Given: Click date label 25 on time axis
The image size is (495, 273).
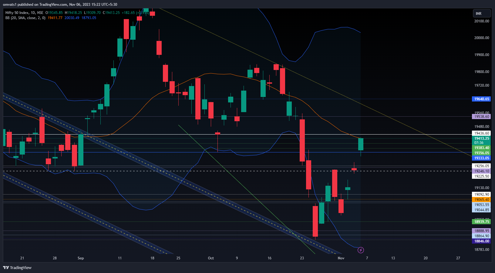Looking at the screenshot, I should tap(178, 258).
